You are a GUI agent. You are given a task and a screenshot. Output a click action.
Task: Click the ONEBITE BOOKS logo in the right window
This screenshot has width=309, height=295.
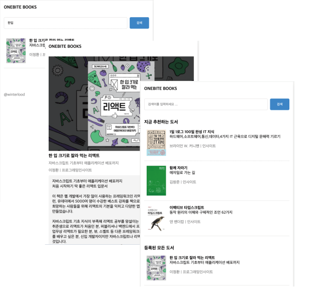[160, 88]
